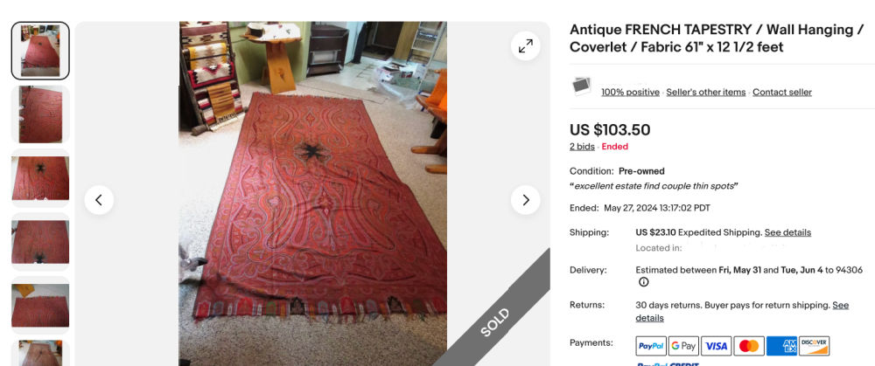Click the American Express icon

(781, 346)
